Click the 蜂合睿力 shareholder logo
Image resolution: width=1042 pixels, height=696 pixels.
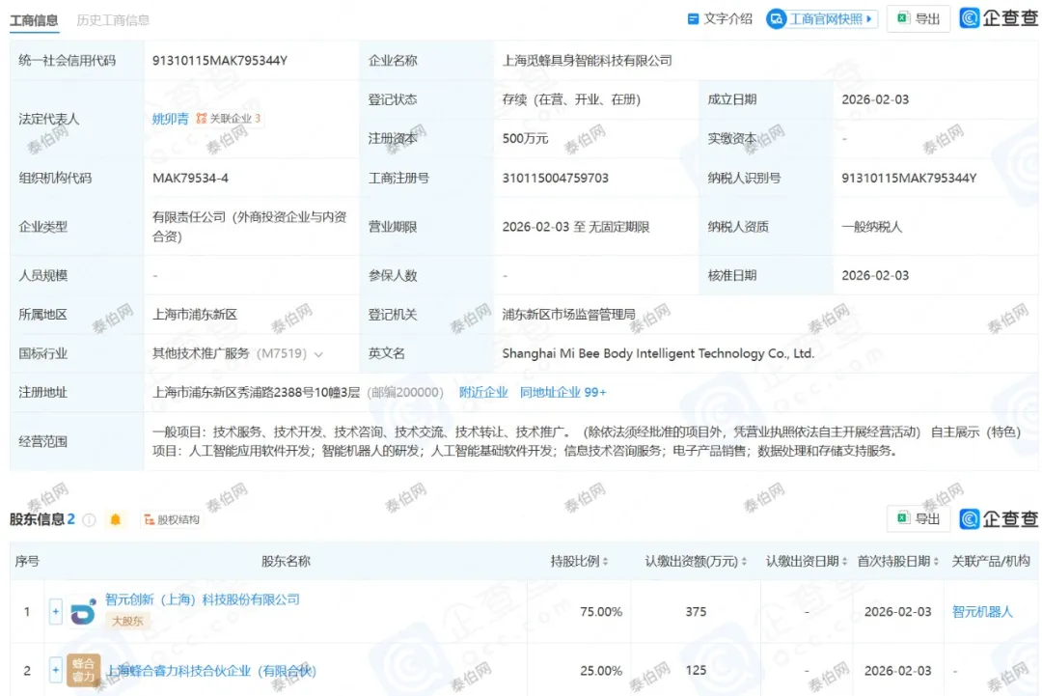click(x=84, y=669)
